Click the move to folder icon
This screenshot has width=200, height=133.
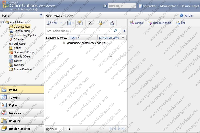click(100, 23)
